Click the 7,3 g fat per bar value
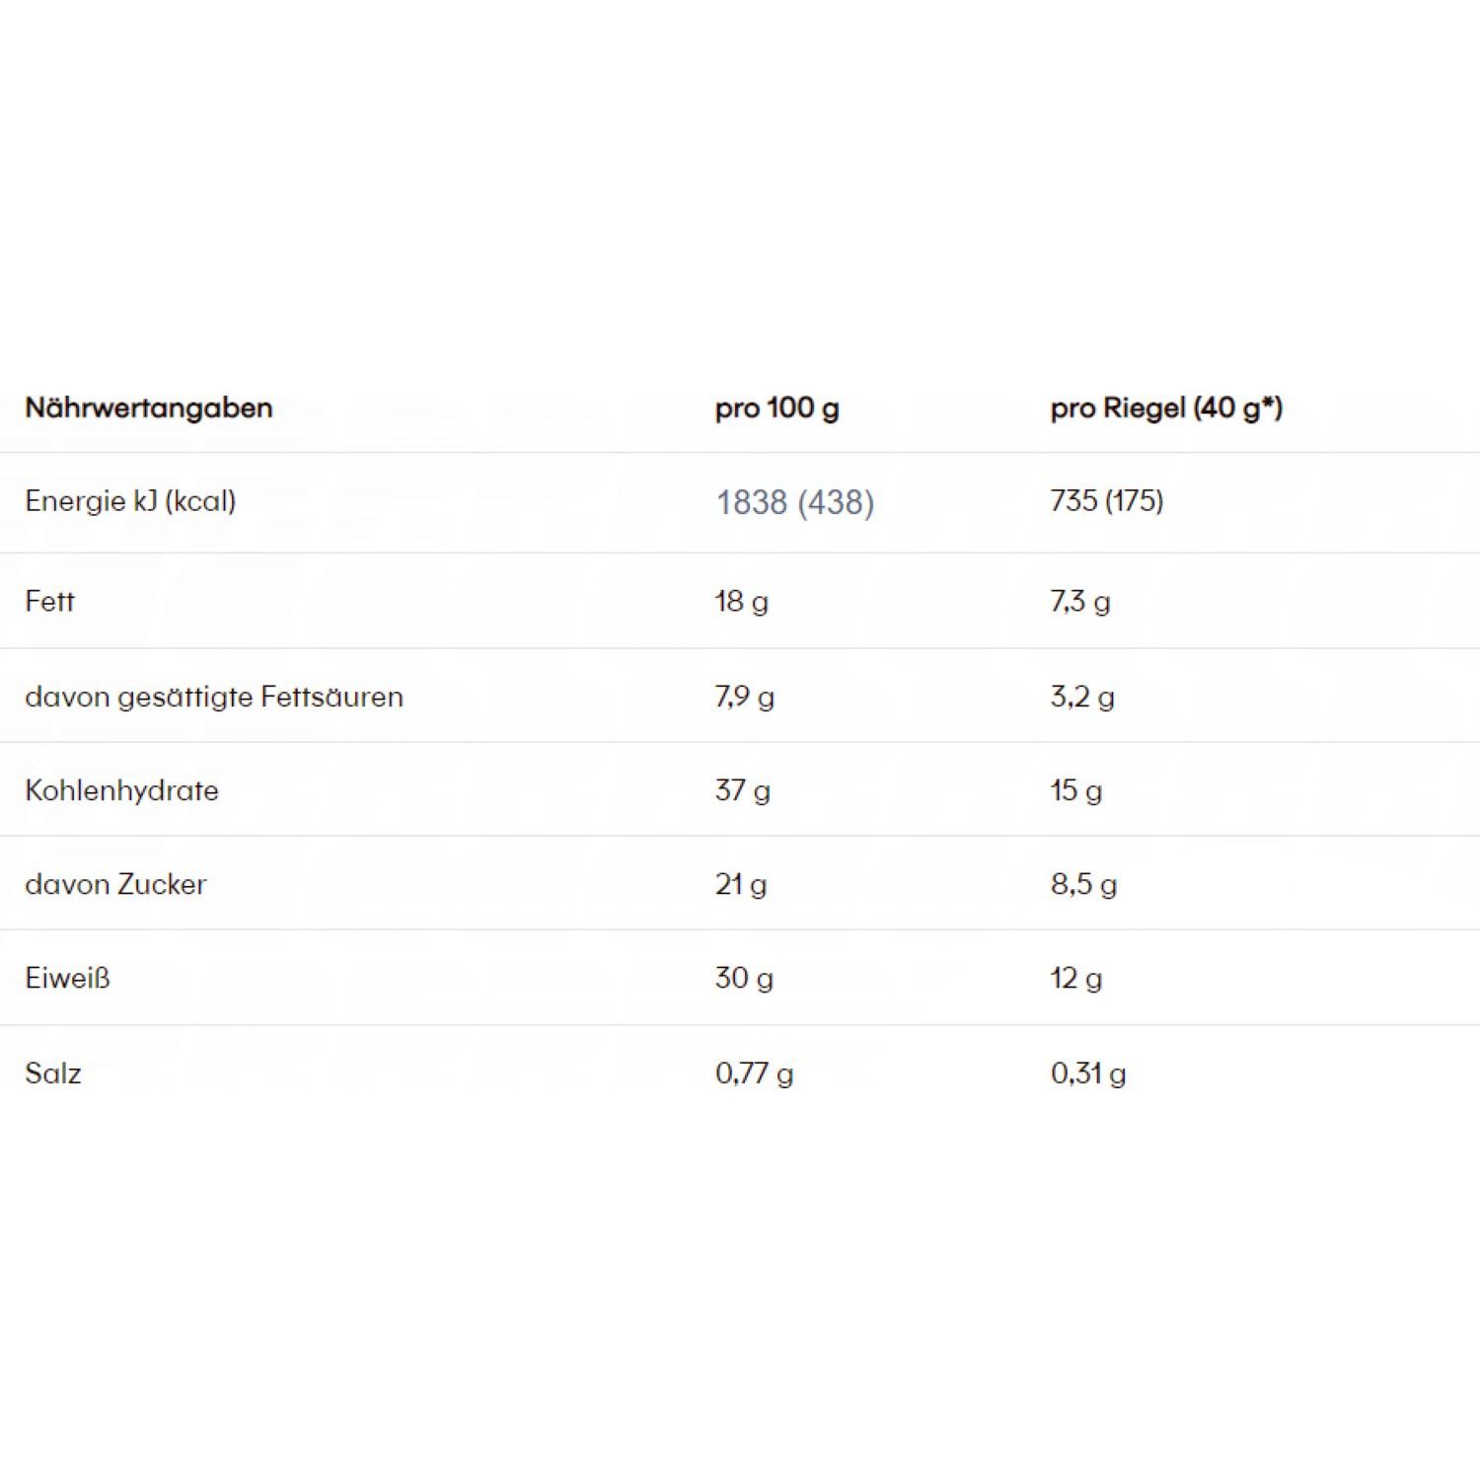Image resolution: width=1480 pixels, height=1480 pixels. click(x=1079, y=601)
